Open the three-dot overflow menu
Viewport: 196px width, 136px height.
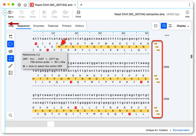pyautogui.click(x=190, y=5)
